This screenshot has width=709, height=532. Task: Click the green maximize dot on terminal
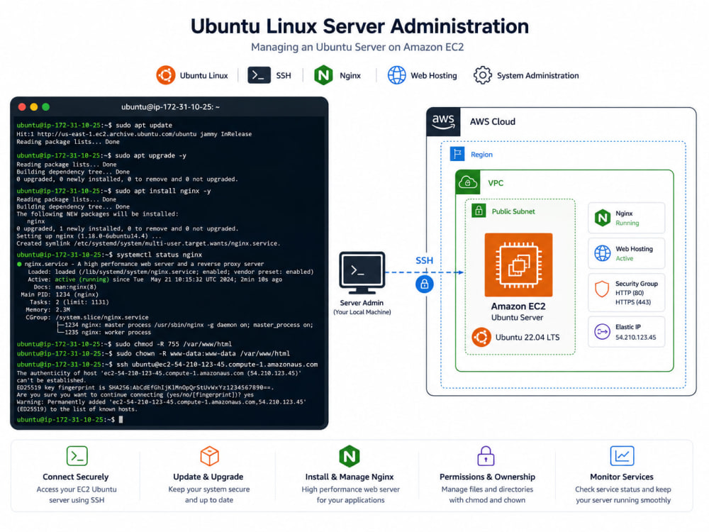pyautogui.click(x=45, y=107)
